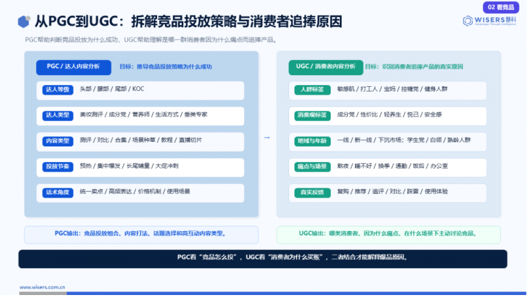
Task: Select the 'UGC / 消费者内容分析' header
Action: click(325, 67)
